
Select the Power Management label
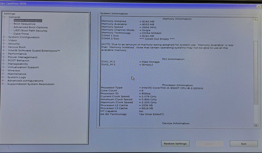coord(23,57)
